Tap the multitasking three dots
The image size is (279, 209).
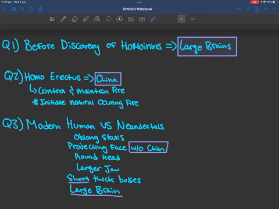139,2
